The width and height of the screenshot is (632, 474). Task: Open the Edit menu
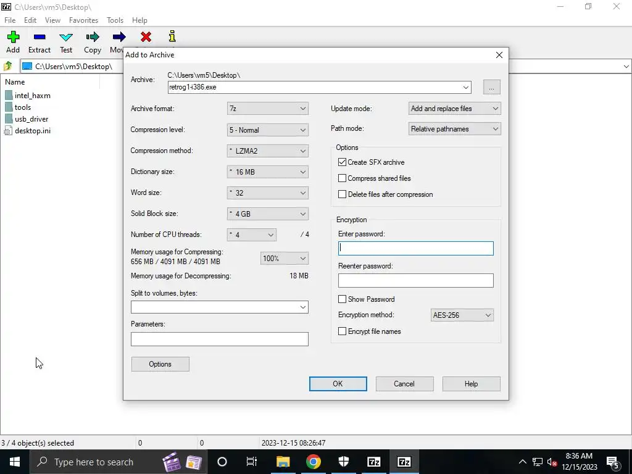tap(30, 20)
